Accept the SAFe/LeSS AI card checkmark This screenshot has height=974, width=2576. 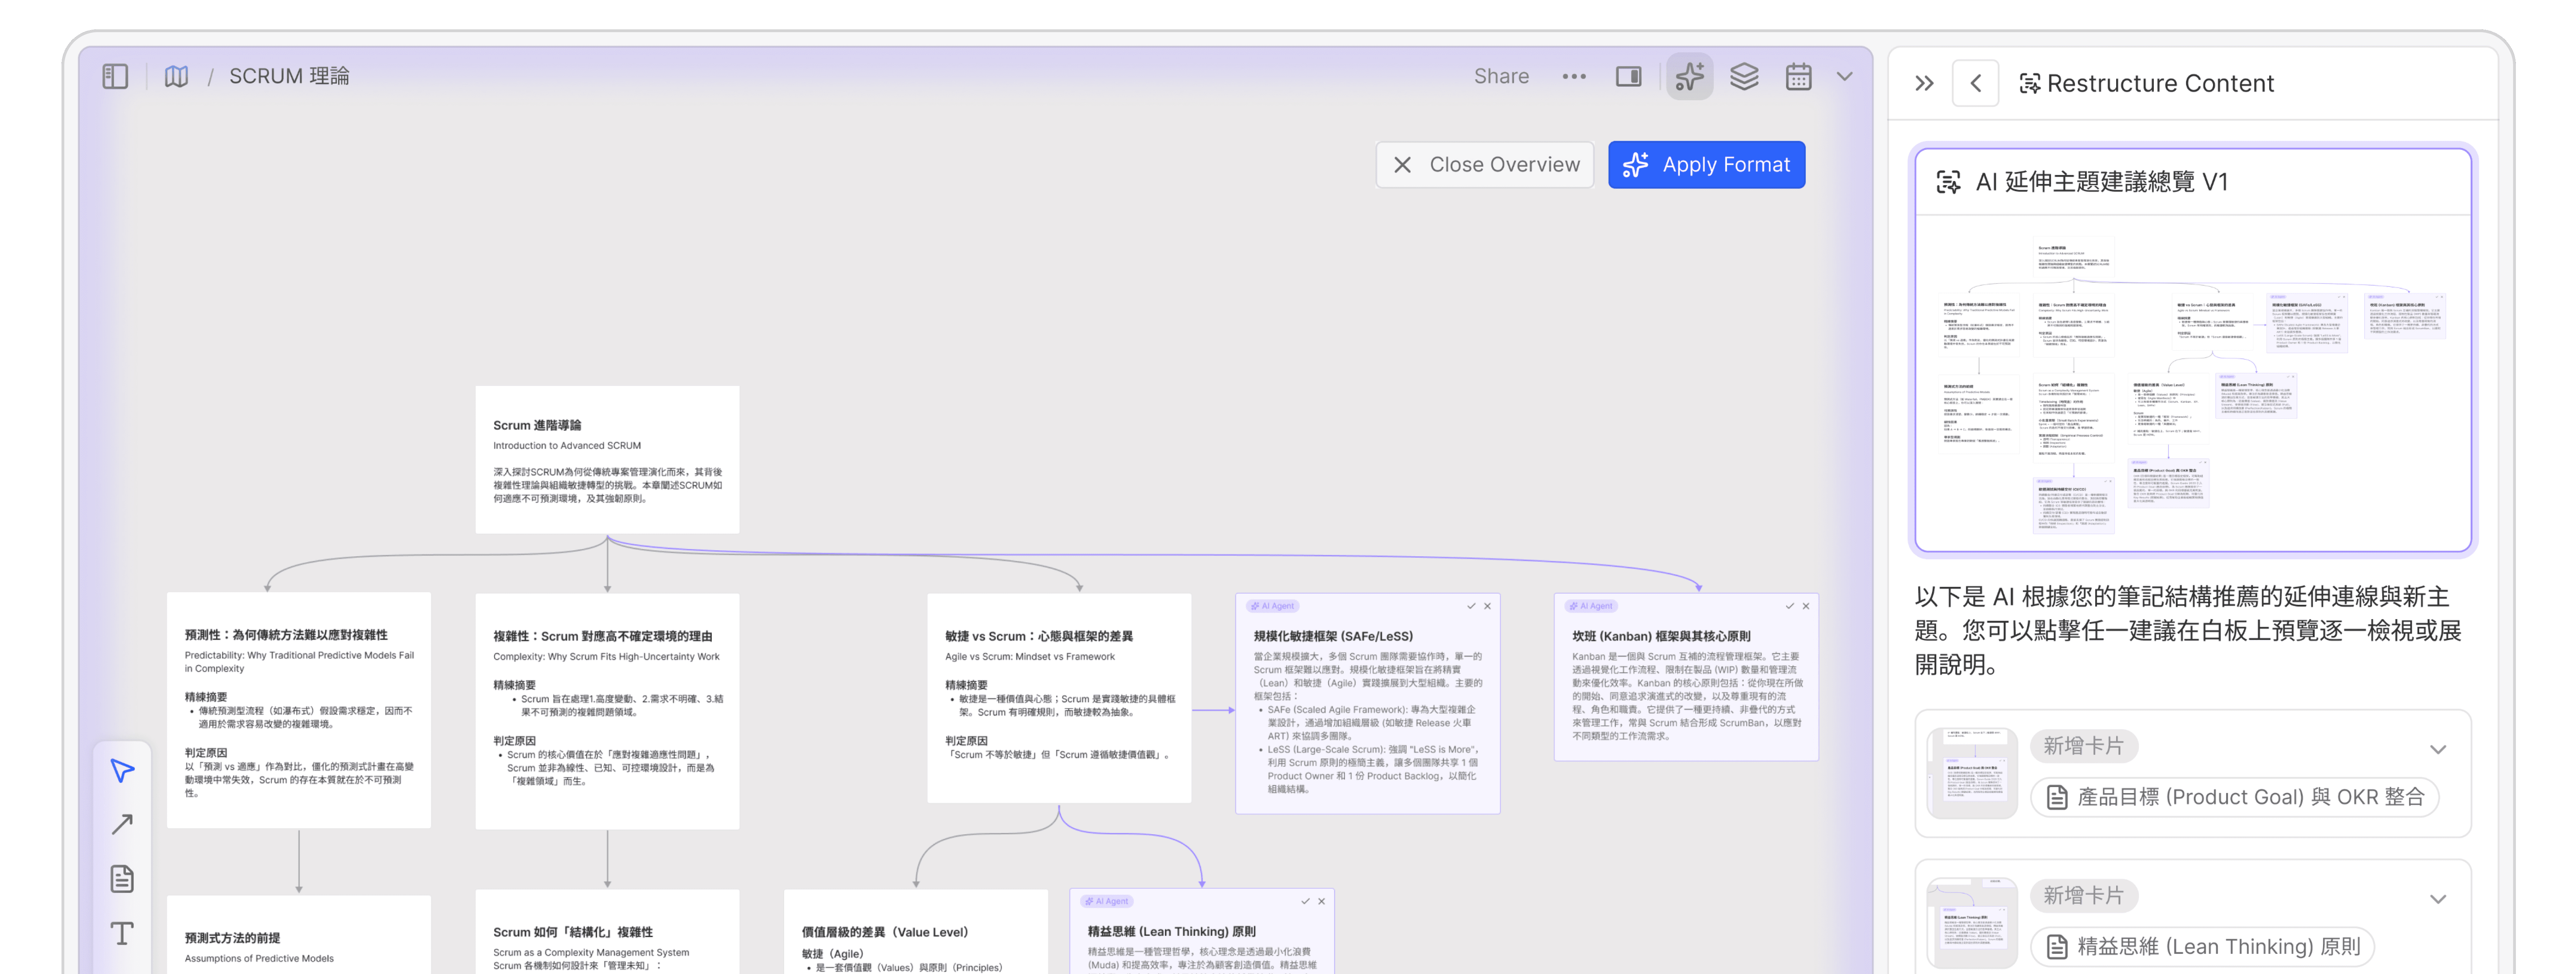pyautogui.click(x=1471, y=606)
